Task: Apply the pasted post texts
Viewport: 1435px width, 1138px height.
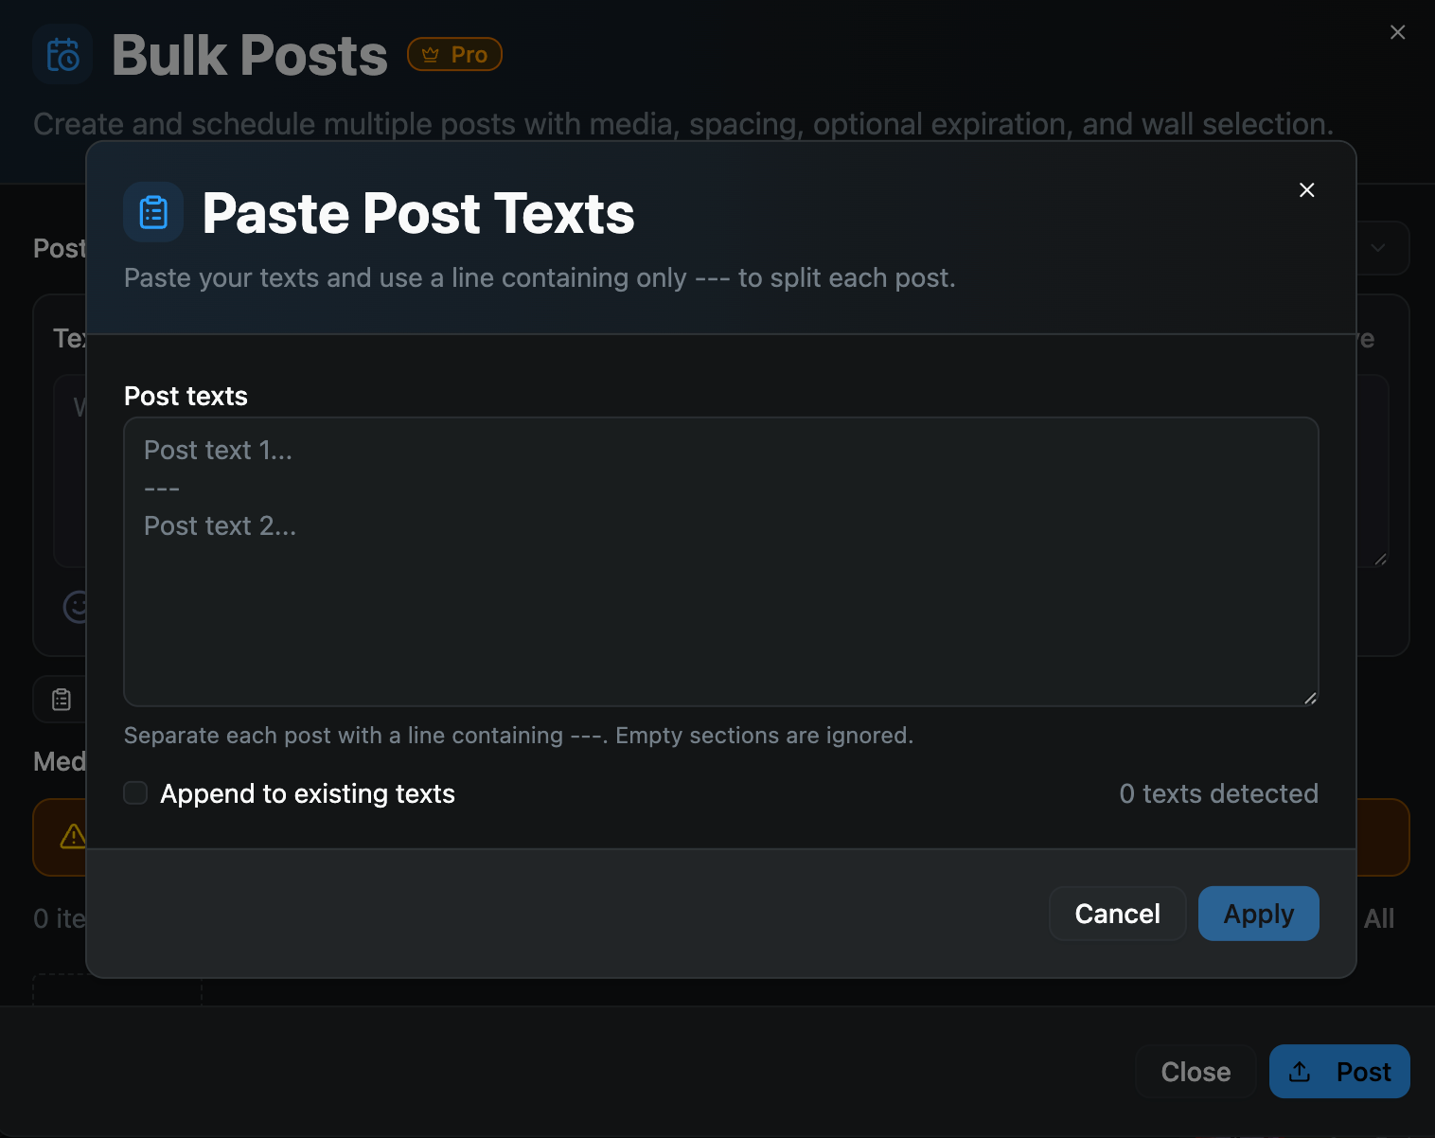Action: tap(1258, 913)
